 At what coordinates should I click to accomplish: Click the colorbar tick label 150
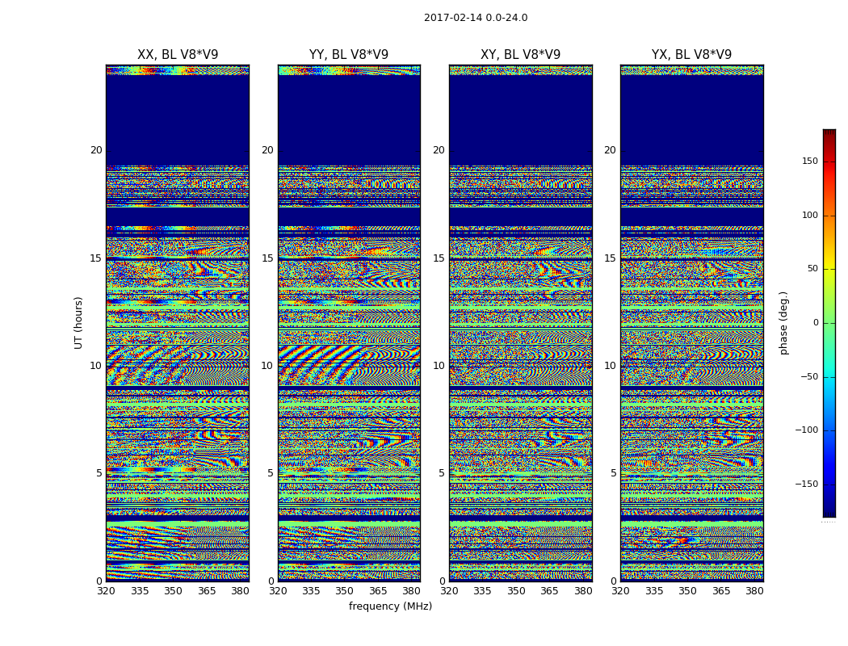[x=810, y=161]
